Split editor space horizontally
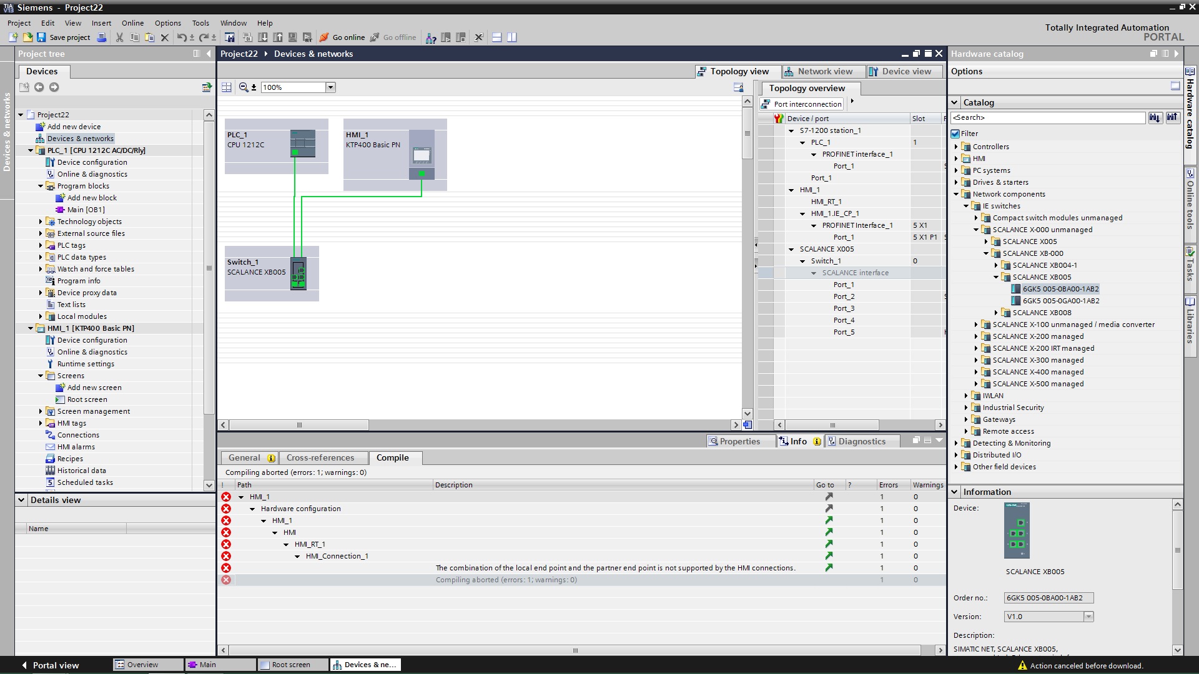Screen dimensions: 1199x674 coord(497,37)
